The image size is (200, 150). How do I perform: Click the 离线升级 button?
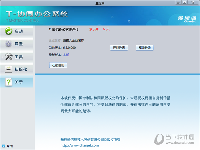click(x=145, y=48)
